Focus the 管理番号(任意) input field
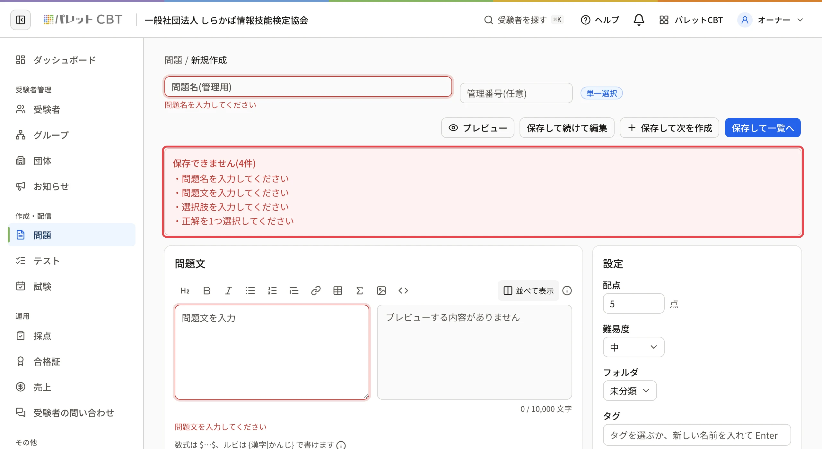The height and width of the screenshot is (449, 822). (x=516, y=93)
